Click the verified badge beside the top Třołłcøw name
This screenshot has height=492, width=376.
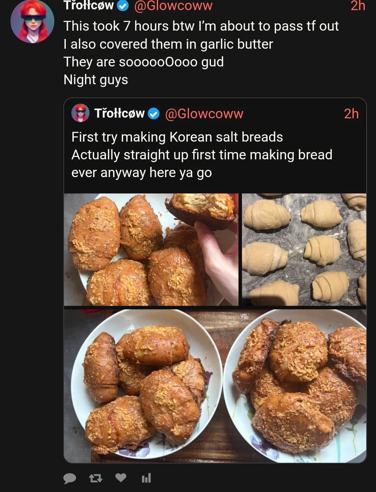122,6
